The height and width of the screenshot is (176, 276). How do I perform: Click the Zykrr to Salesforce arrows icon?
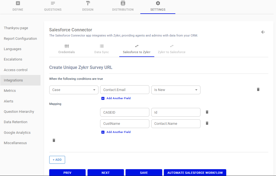172,46
